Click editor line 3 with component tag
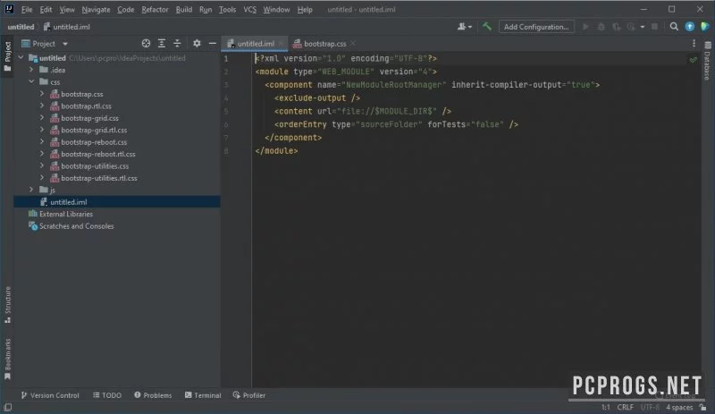This screenshot has width=715, height=414. tap(432, 85)
